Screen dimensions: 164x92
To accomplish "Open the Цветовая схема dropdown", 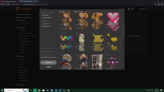I will (x=87, y=11).
